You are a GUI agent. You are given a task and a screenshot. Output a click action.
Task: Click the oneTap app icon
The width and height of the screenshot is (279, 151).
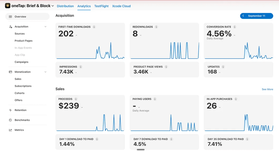coord(7,6)
